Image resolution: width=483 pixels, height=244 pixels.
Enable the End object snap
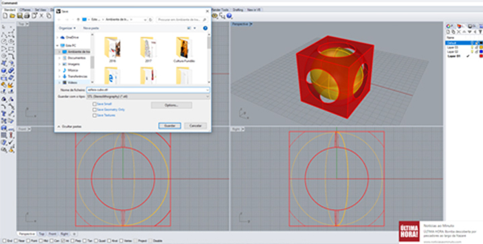point(4,241)
